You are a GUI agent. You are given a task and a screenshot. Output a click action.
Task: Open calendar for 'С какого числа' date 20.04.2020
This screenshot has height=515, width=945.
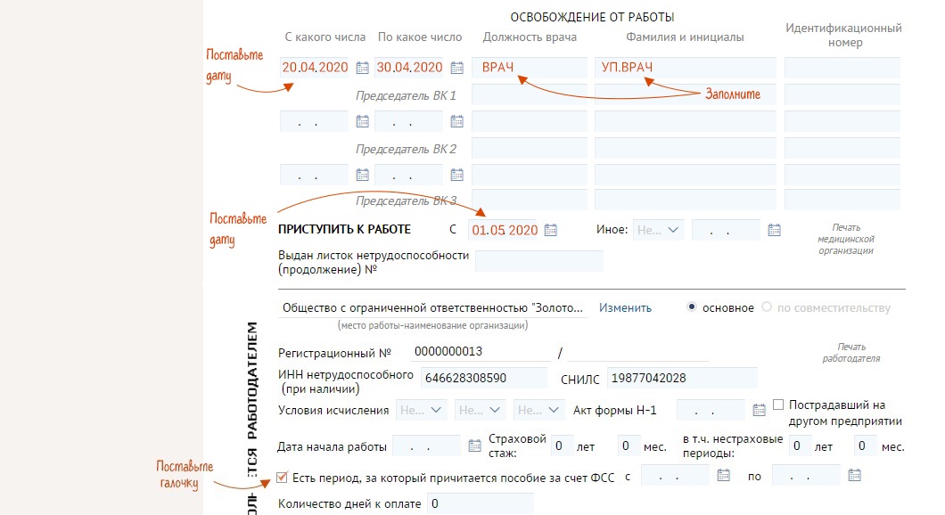[363, 68]
